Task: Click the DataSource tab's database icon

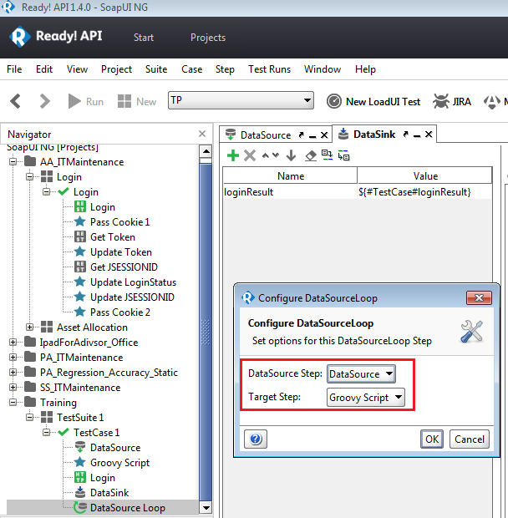Action: [x=231, y=135]
